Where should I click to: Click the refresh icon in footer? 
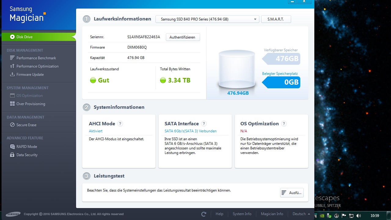pyautogui.click(x=204, y=214)
